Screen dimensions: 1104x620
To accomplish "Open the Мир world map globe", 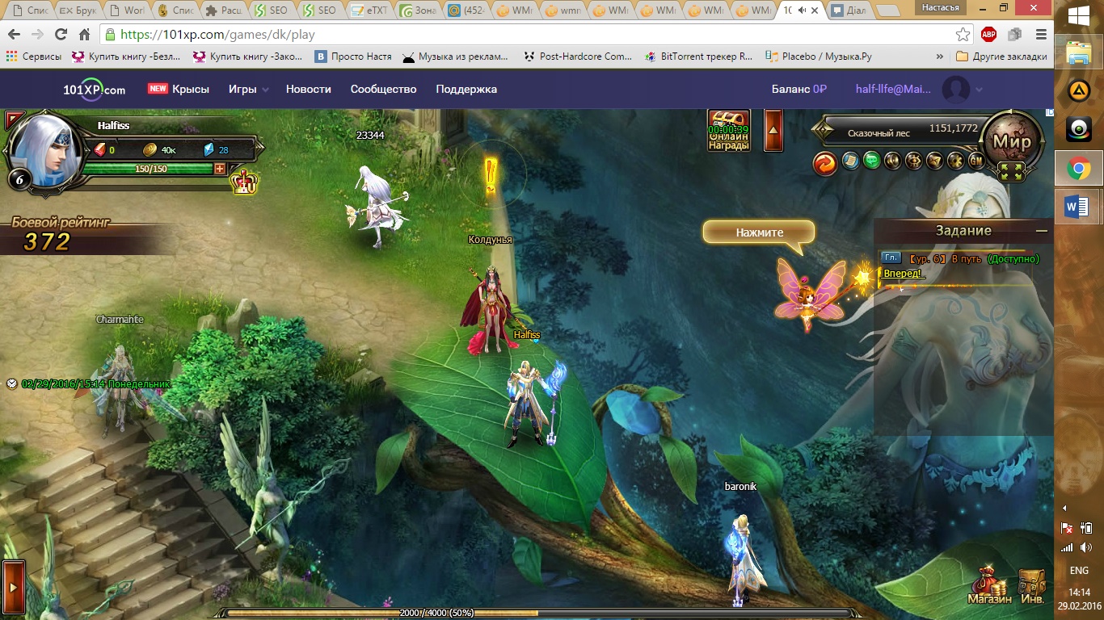I will (x=1012, y=140).
